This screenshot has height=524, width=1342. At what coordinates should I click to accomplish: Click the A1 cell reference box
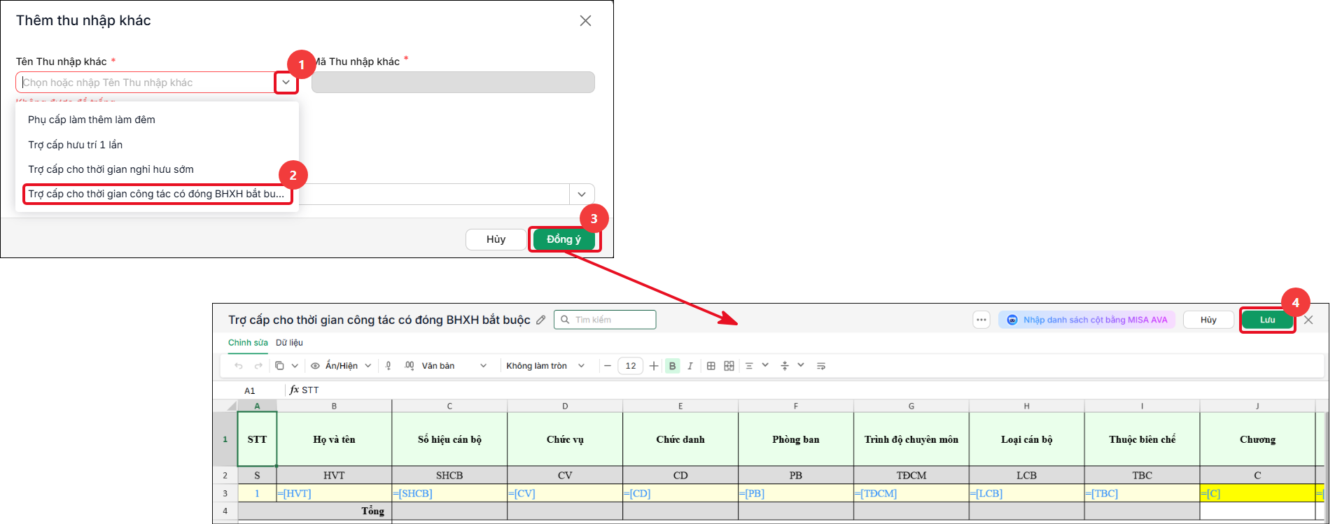tap(250, 390)
